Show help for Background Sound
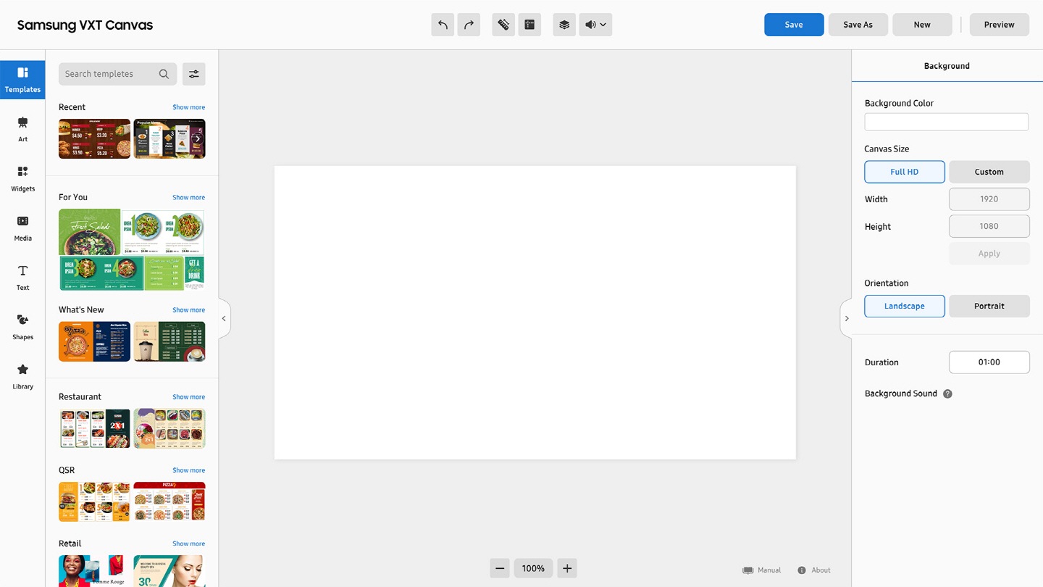This screenshot has width=1043, height=587. 947,394
